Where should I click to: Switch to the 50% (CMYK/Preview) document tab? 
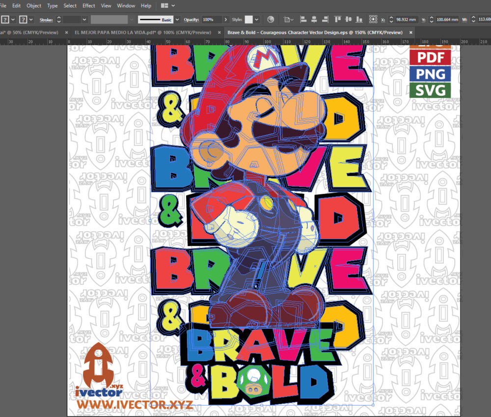(x=29, y=32)
